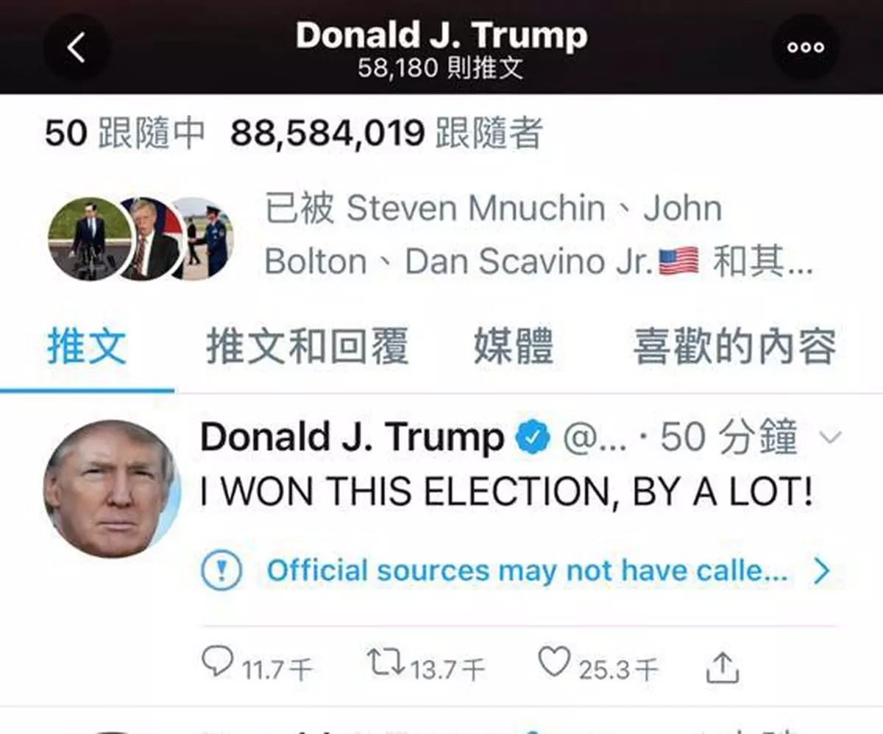
Task: Tap the back arrow icon
Action: pos(77,48)
